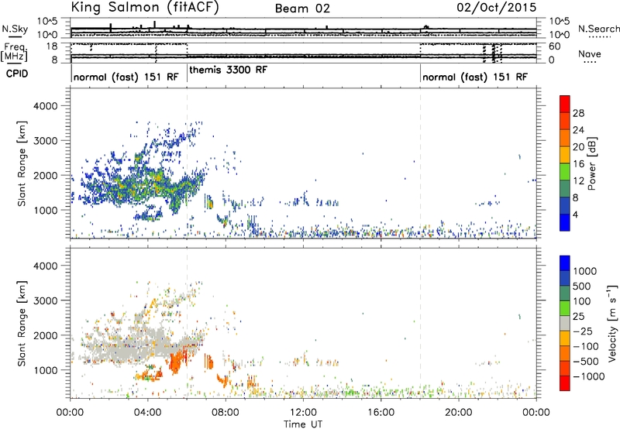The width and height of the screenshot is (620, 429).
Task: Click the '20:00' time axis tick label
Action: point(459,413)
